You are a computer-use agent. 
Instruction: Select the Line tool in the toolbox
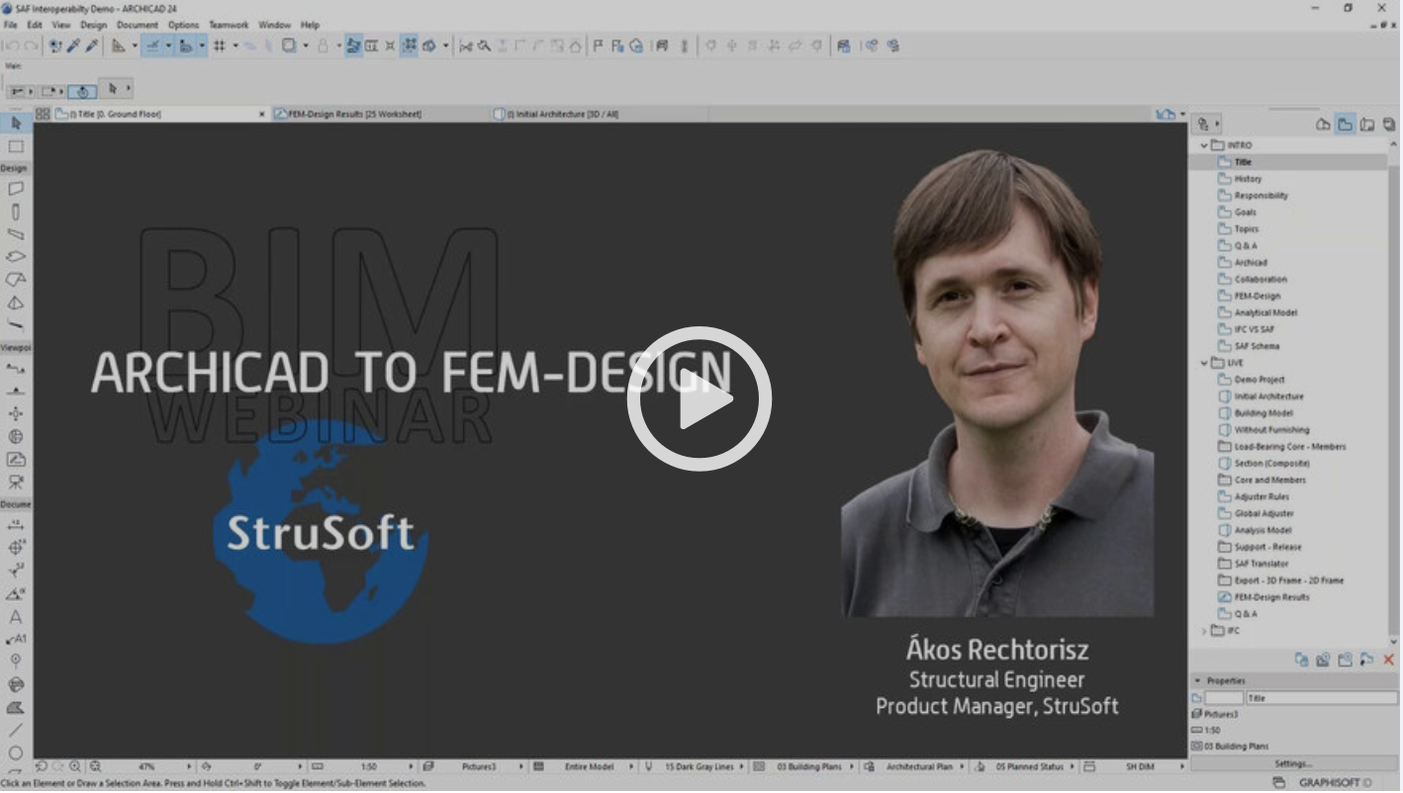(x=16, y=730)
